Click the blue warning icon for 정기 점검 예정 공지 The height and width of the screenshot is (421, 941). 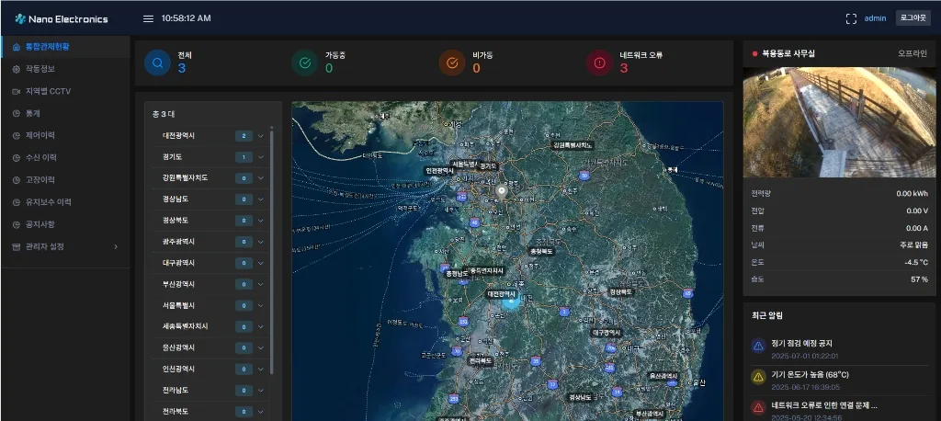tap(758, 346)
